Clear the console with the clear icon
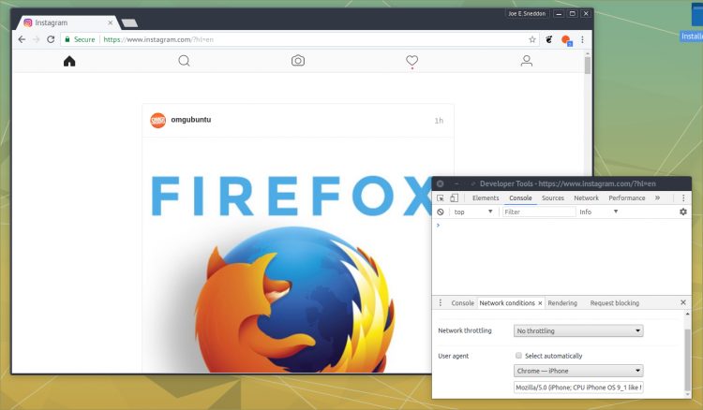Image resolution: width=703 pixels, height=410 pixels. [x=441, y=212]
